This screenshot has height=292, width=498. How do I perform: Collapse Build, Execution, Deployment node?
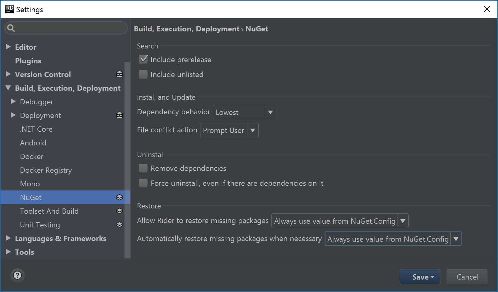tap(8, 88)
